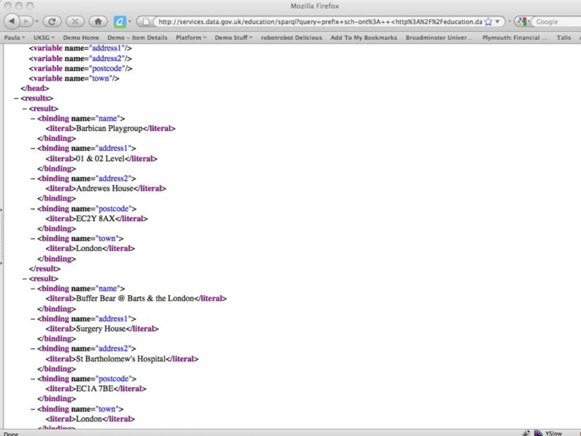
Task: Click Add To My Bookmarks bookmarklet
Action: (x=363, y=37)
